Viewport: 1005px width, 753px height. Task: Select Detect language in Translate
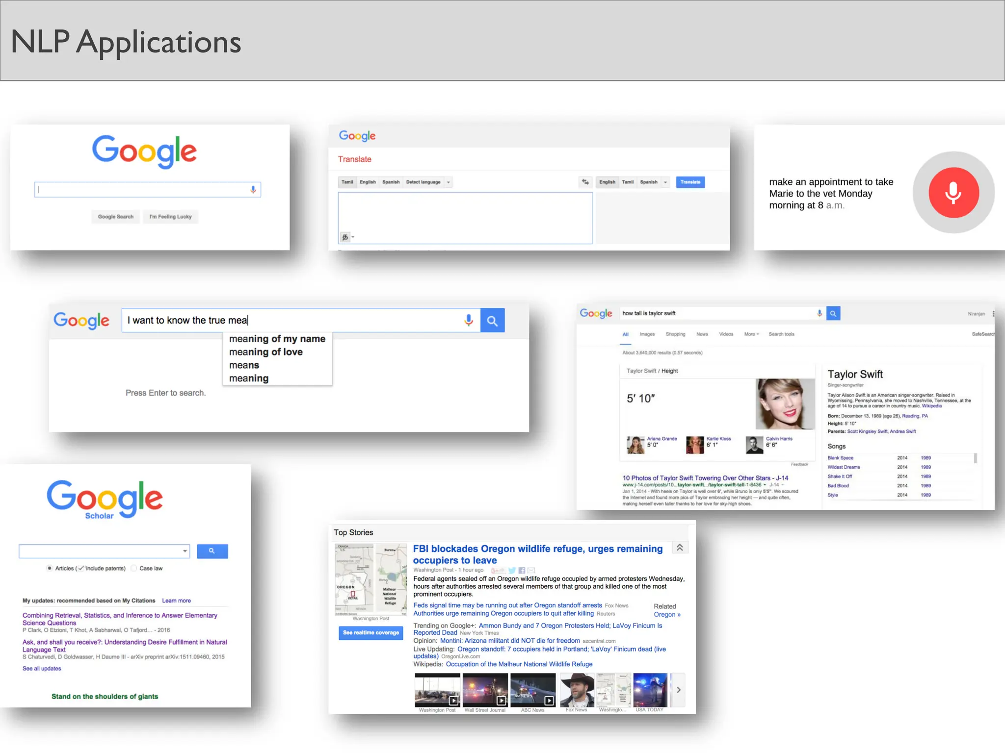point(423,182)
